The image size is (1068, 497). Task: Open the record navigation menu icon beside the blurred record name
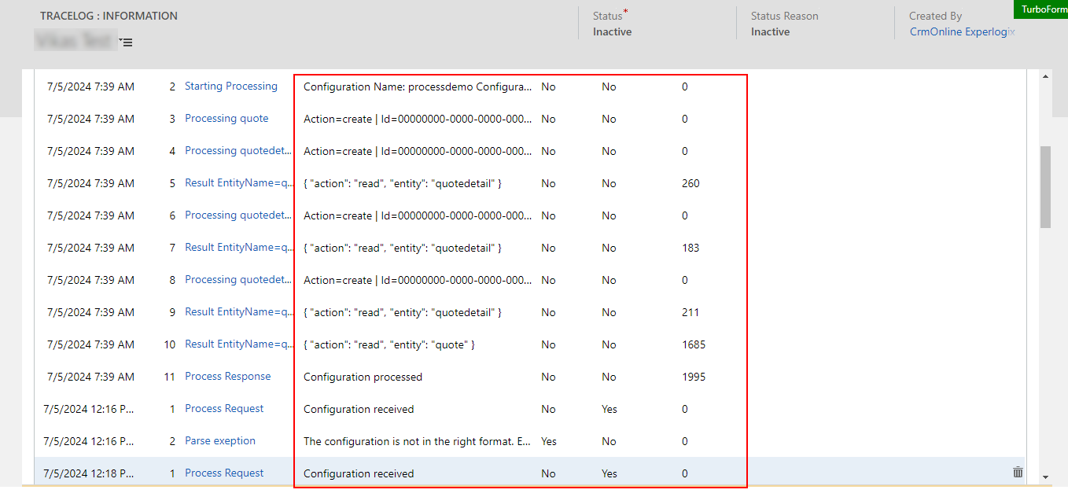127,42
